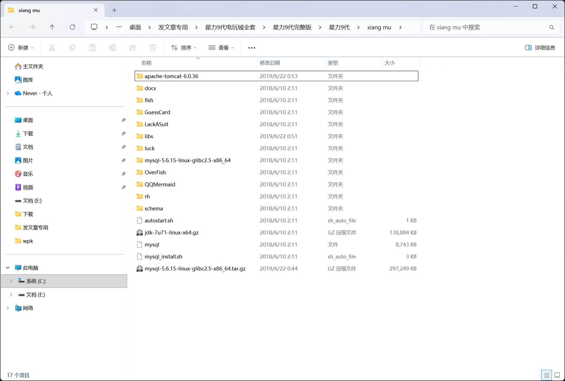Toggle the details pane (详细信息)
Screen dimensions: 565x381
540,48
